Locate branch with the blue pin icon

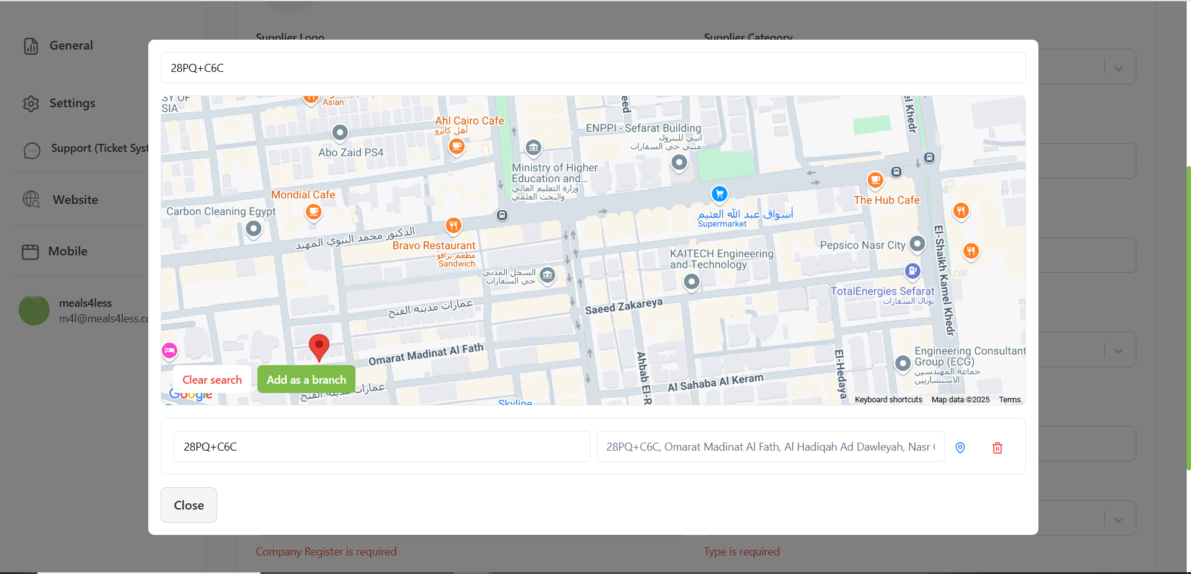(x=960, y=448)
